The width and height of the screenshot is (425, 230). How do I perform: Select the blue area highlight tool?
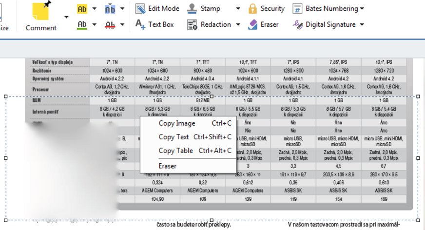(110, 9)
